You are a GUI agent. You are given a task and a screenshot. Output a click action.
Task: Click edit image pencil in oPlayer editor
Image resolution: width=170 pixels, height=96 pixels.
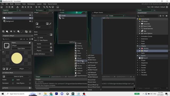pyautogui.click(x=50, y=24)
